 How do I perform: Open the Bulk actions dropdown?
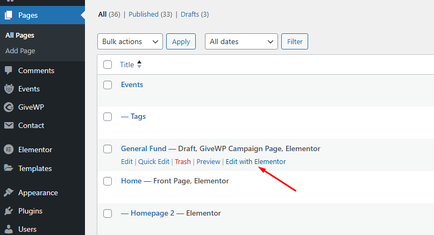[130, 41]
